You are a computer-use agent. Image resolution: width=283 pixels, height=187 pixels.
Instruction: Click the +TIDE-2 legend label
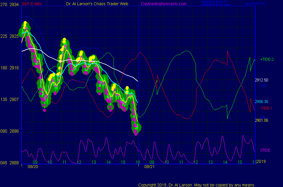[x=267, y=59]
